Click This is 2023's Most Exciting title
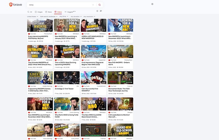 point(65,64)
